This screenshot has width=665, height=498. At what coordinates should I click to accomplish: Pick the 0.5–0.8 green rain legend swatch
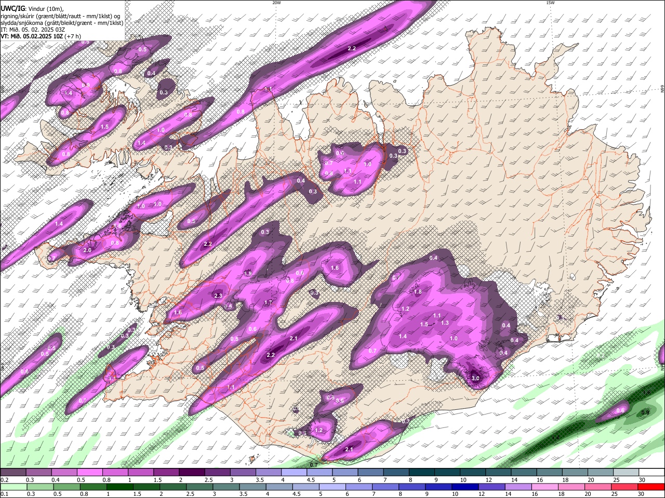[x=66, y=487]
